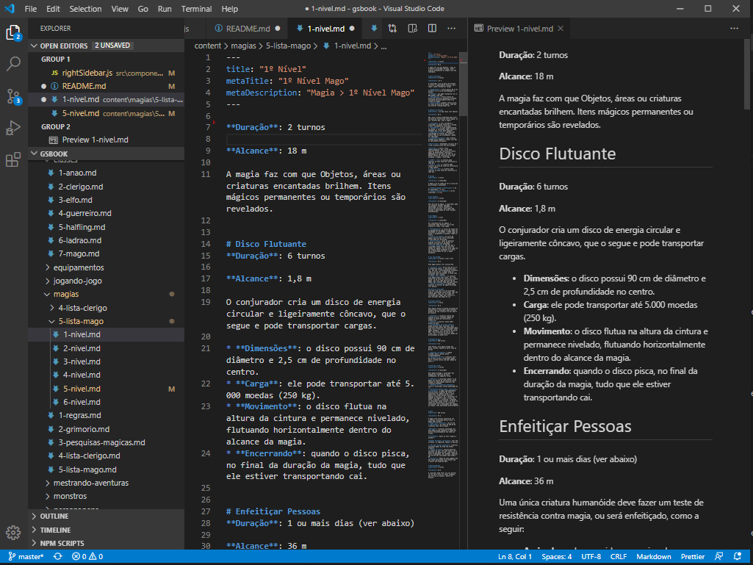Click the Manage gear icon
Viewport: 753px width, 565px height.
(x=13, y=533)
